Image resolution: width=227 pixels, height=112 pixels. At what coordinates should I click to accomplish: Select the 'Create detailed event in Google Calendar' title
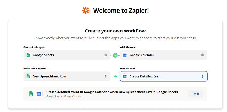[x=112, y=92]
